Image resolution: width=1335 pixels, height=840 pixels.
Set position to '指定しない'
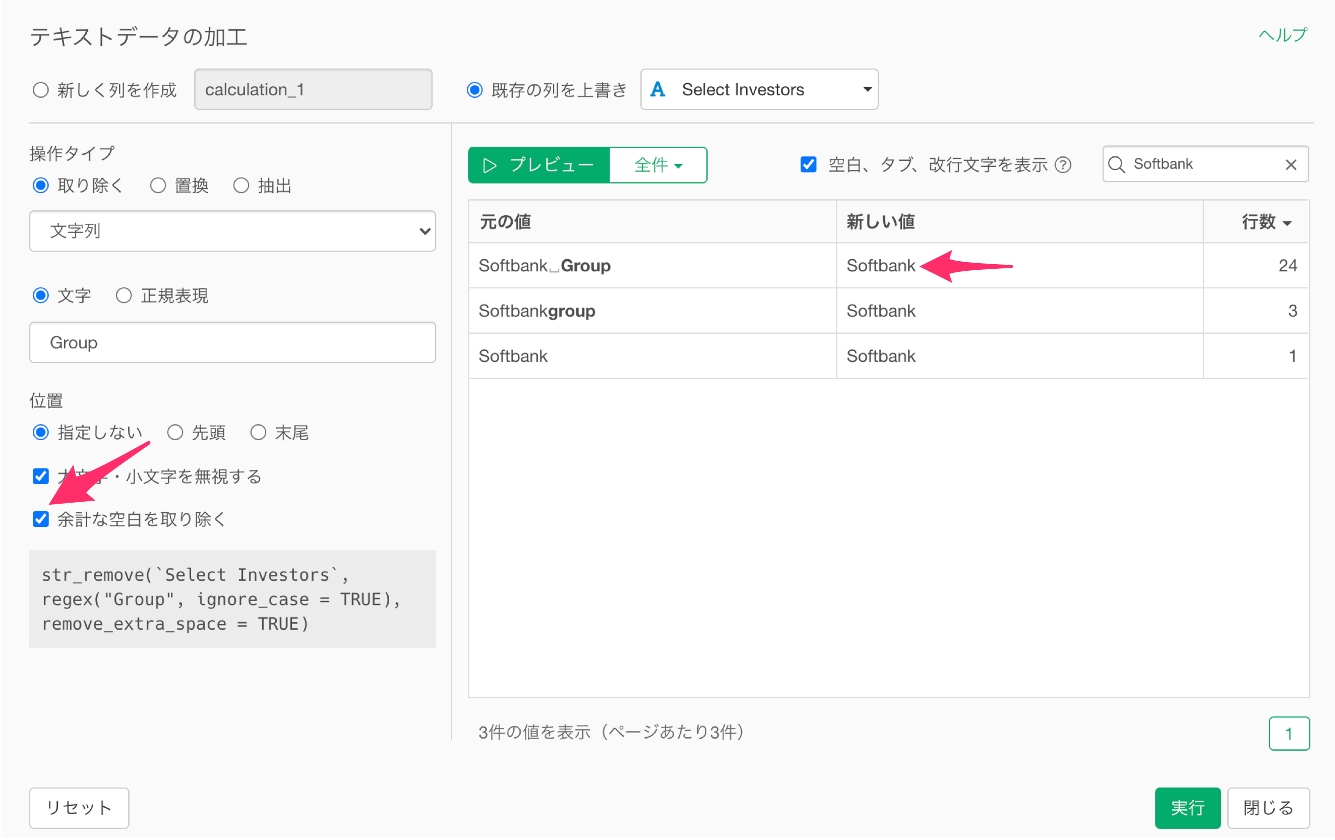[40, 432]
